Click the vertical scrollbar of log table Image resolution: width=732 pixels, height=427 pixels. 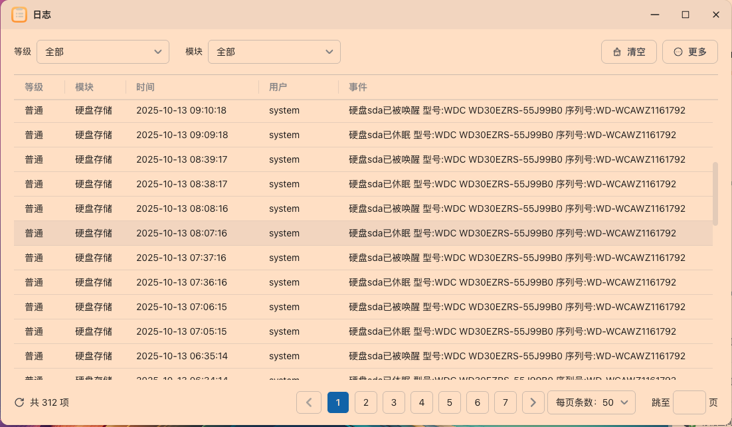pyautogui.click(x=715, y=193)
